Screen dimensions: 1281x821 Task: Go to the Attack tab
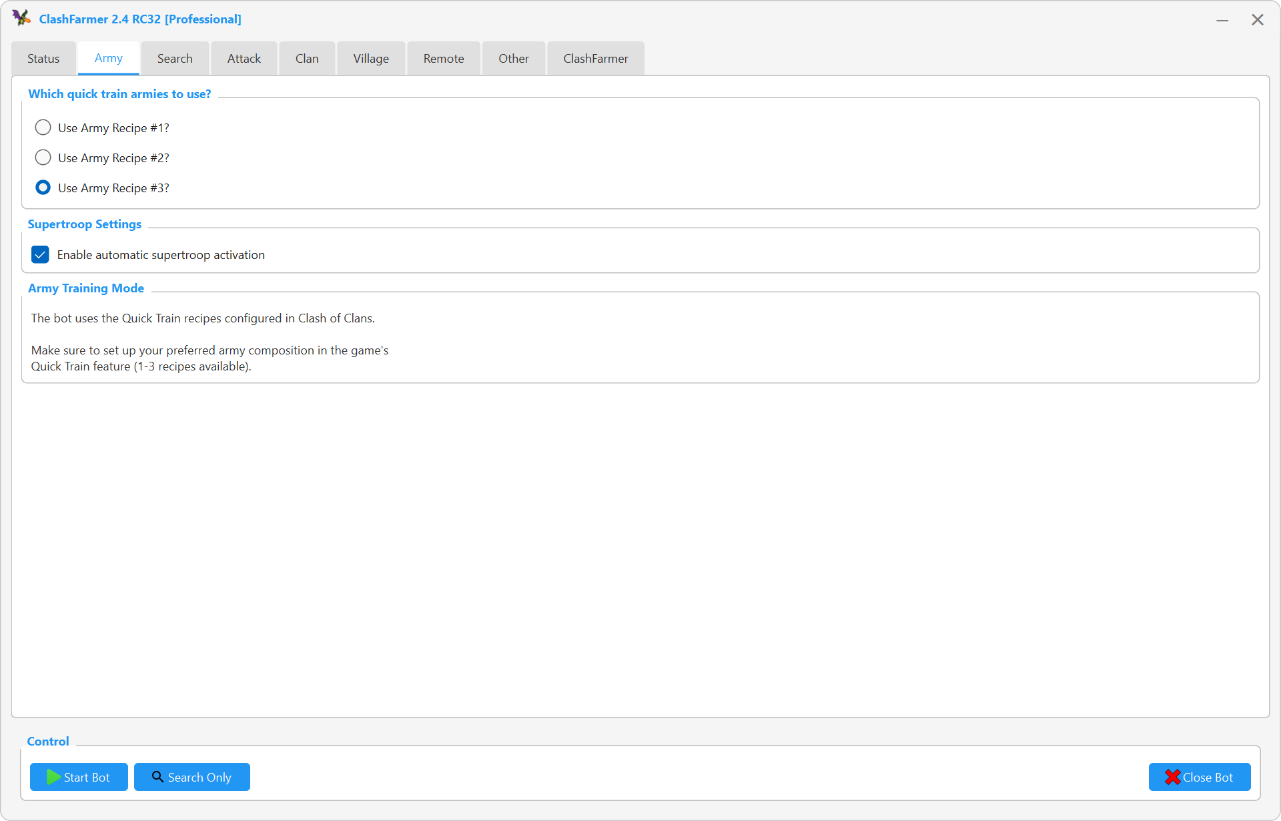(244, 59)
